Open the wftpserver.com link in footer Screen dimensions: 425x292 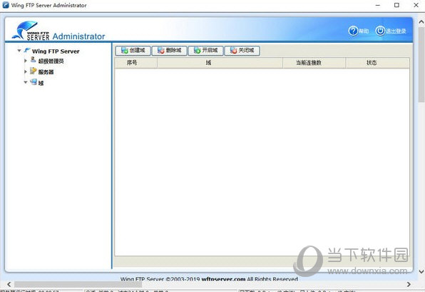click(223, 278)
